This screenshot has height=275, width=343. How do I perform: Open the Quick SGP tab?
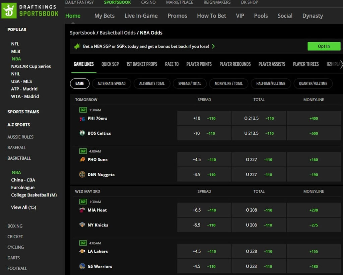pos(110,64)
